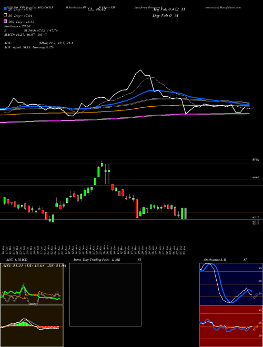Click the ADX (MGR) 21.2, 13.7, 21.1 line
The height and width of the screenshot is (347, 263).
pos(38,43)
